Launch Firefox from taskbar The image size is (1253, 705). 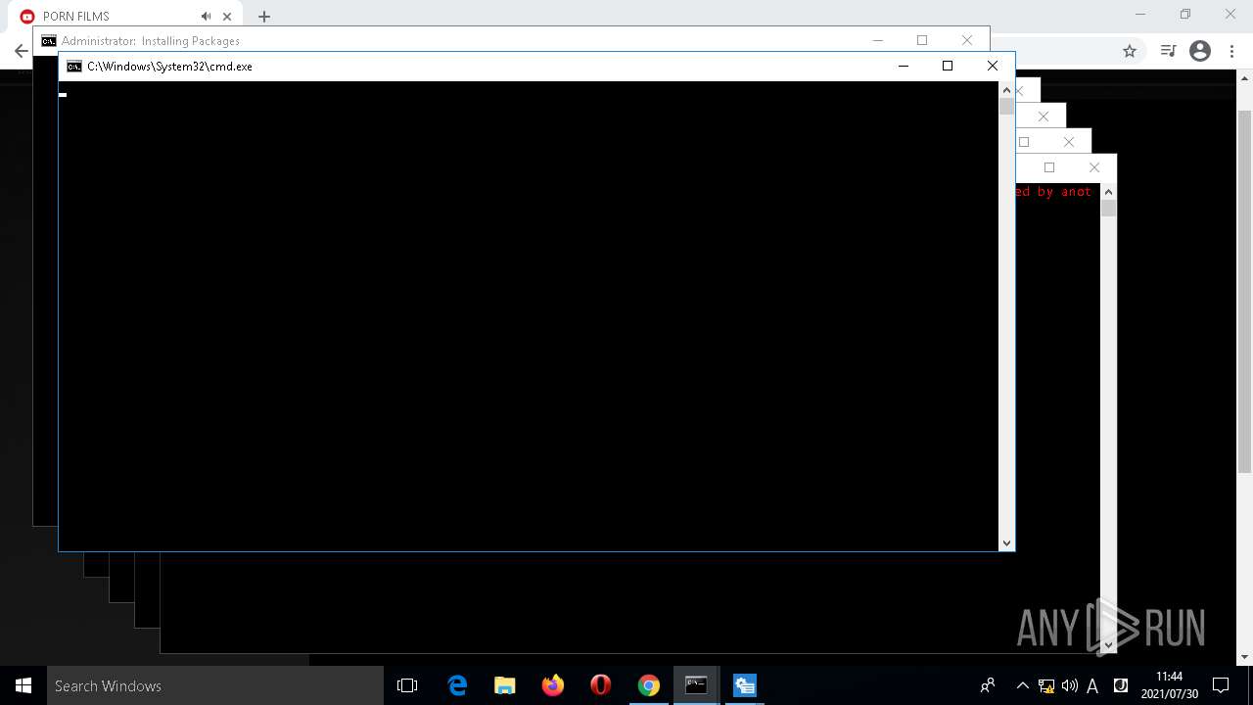[x=553, y=685]
